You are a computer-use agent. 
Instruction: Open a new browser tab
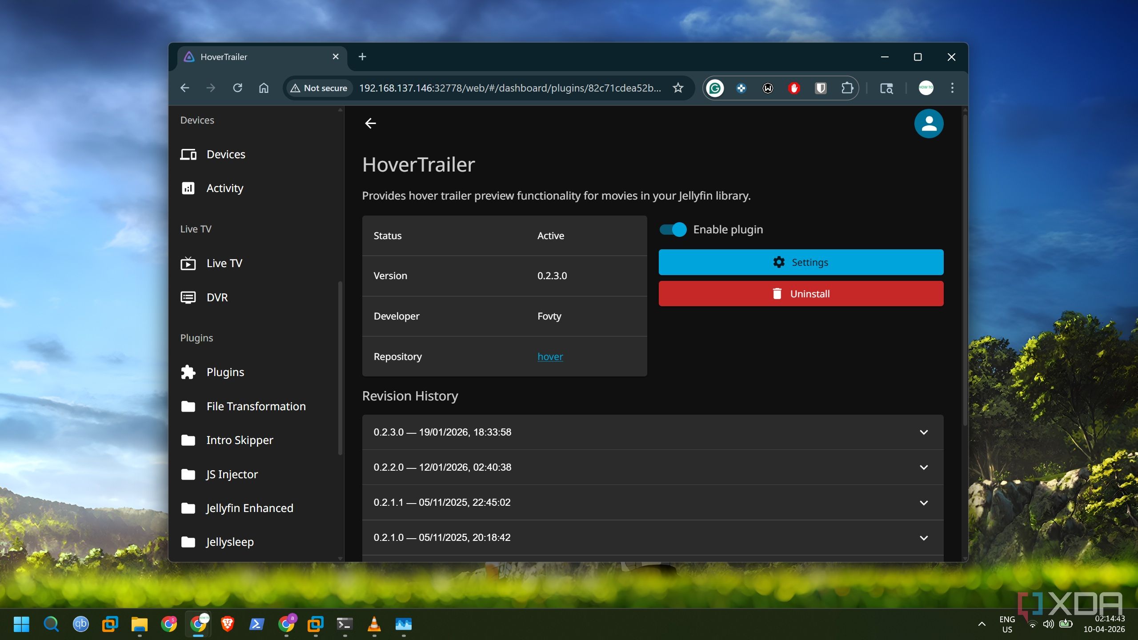coord(362,56)
